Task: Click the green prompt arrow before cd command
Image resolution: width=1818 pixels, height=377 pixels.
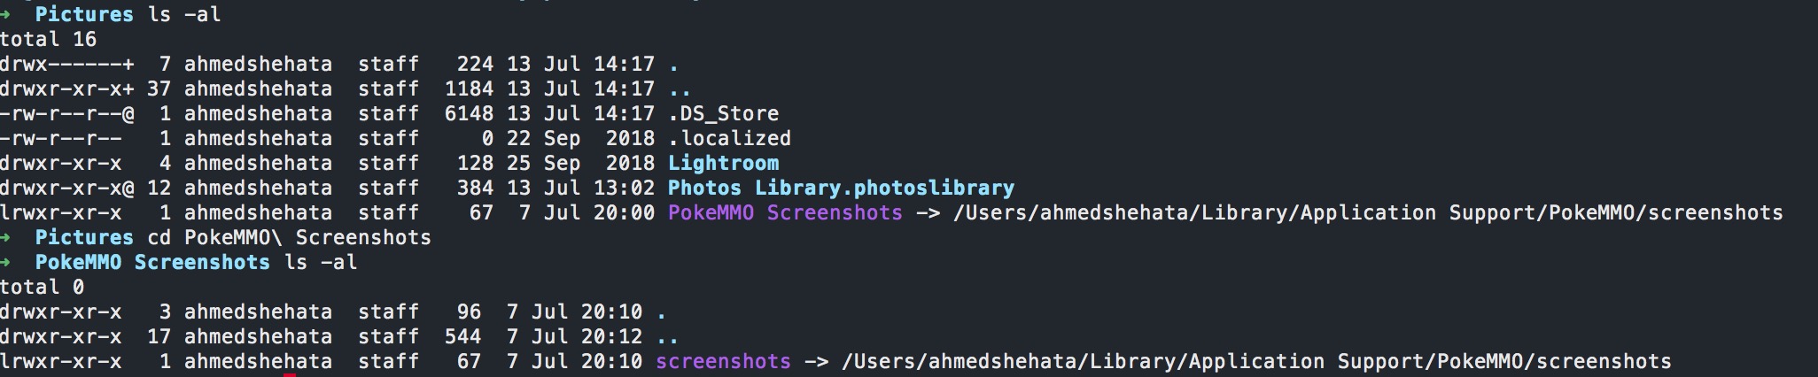Action: tap(7, 237)
